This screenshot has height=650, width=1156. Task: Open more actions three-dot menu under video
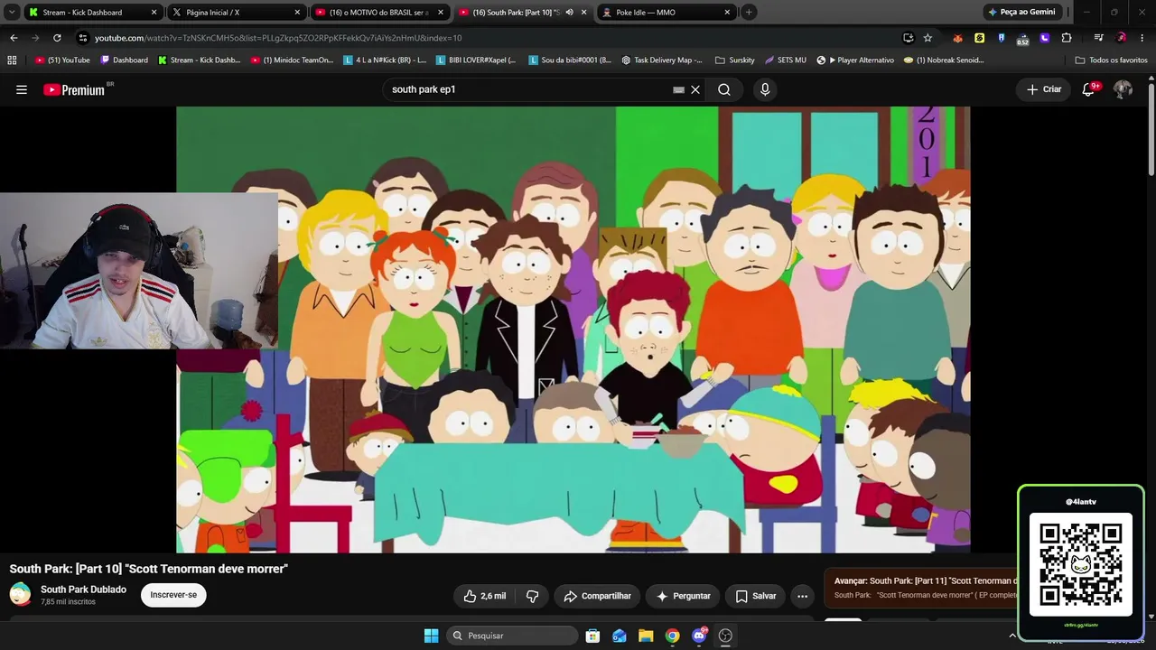tap(802, 596)
